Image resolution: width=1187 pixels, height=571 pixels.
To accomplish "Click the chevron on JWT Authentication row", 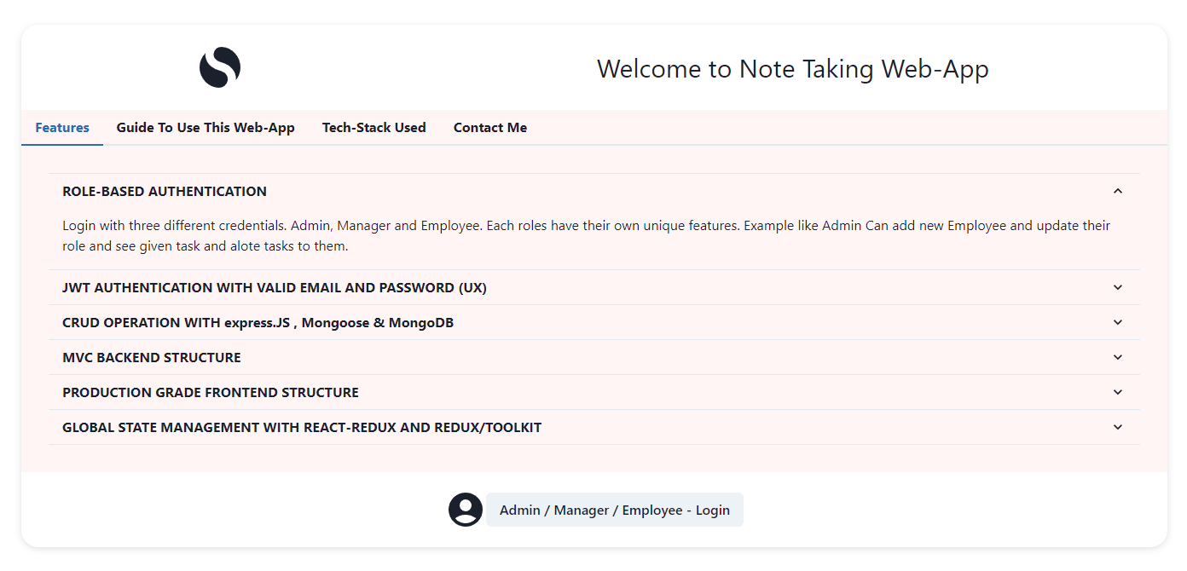I will 1118,287.
